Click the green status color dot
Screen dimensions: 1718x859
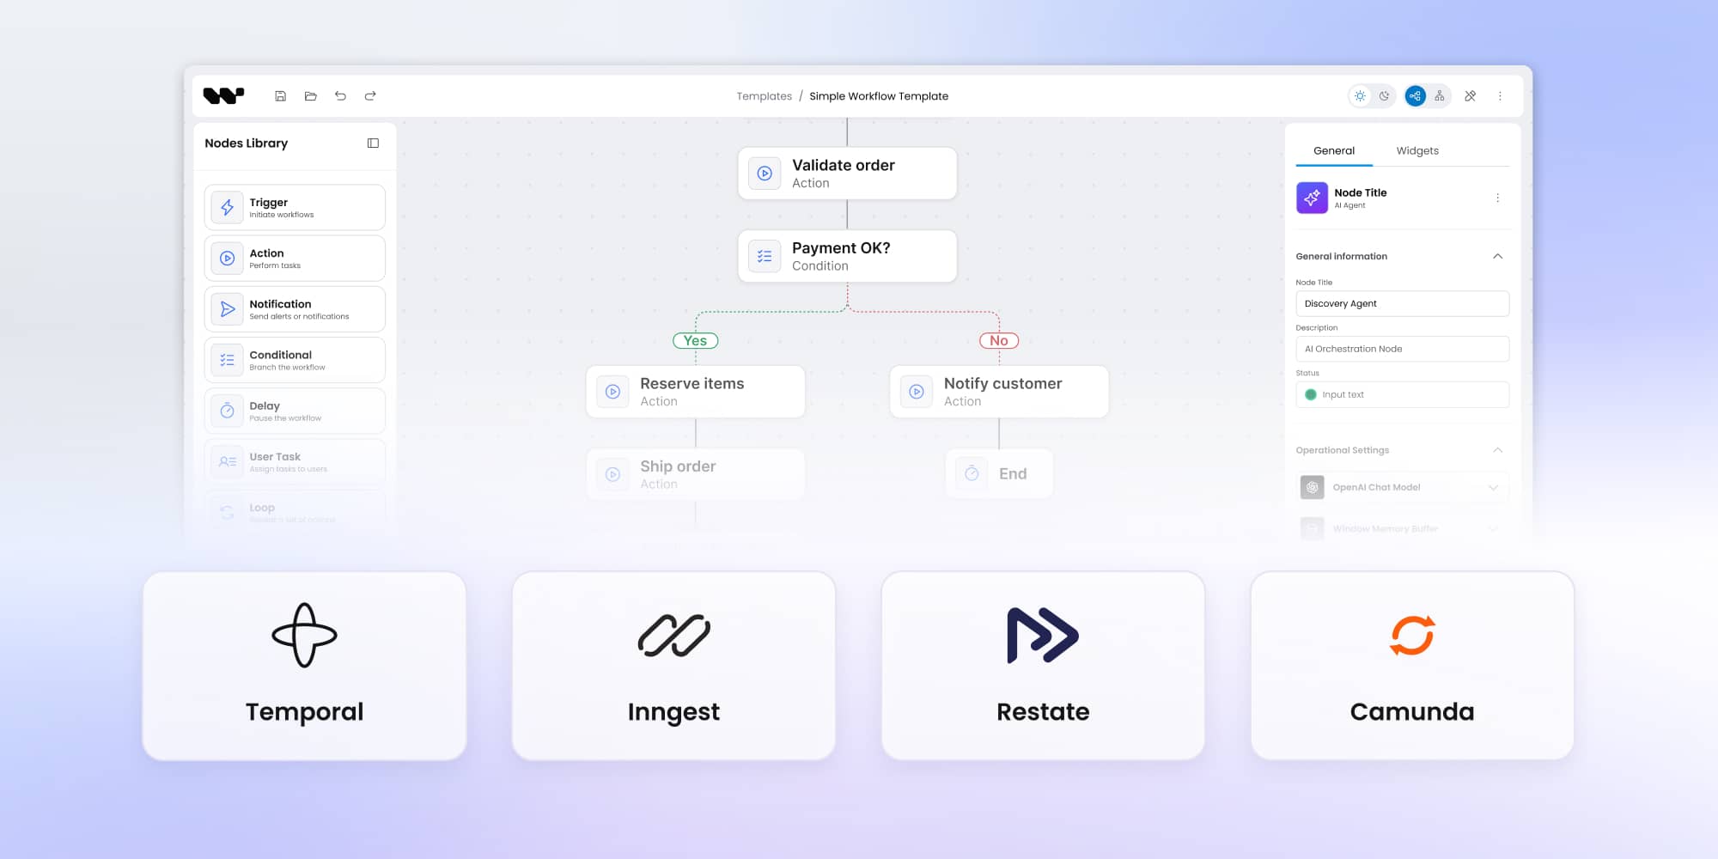pos(1310,395)
